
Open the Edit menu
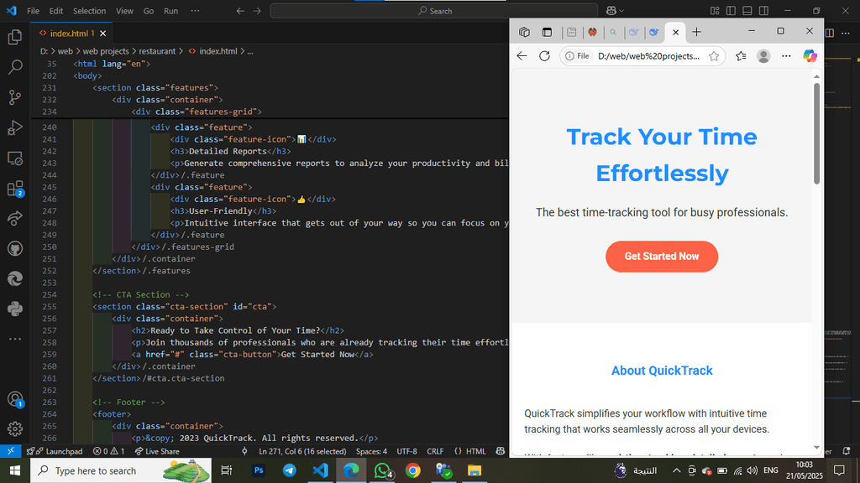pyautogui.click(x=56, y=11)
